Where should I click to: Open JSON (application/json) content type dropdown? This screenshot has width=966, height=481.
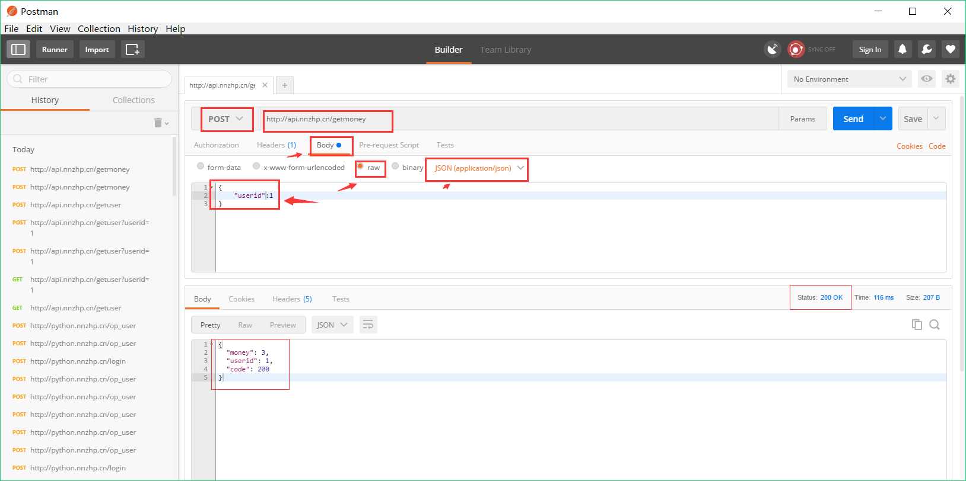pyautogui.click(x=479, y=168)
